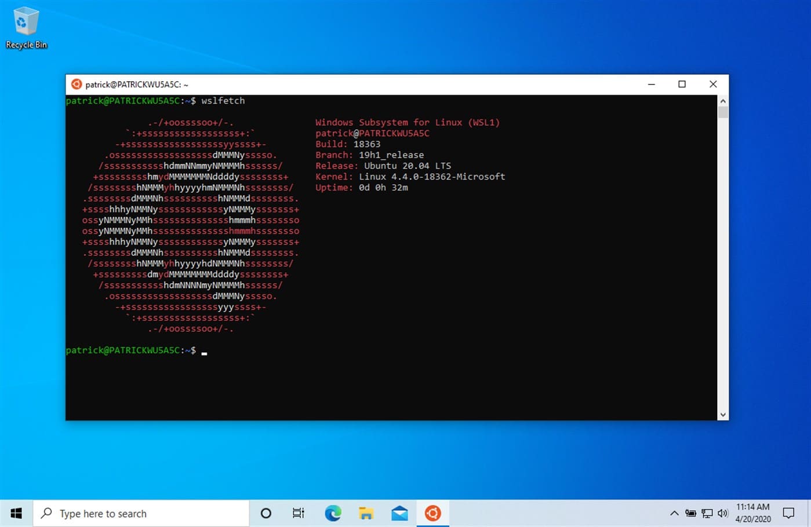Open the Start menu
This screenshot has height=527, width=811.
pyautogui.click(x=15, y=513)
